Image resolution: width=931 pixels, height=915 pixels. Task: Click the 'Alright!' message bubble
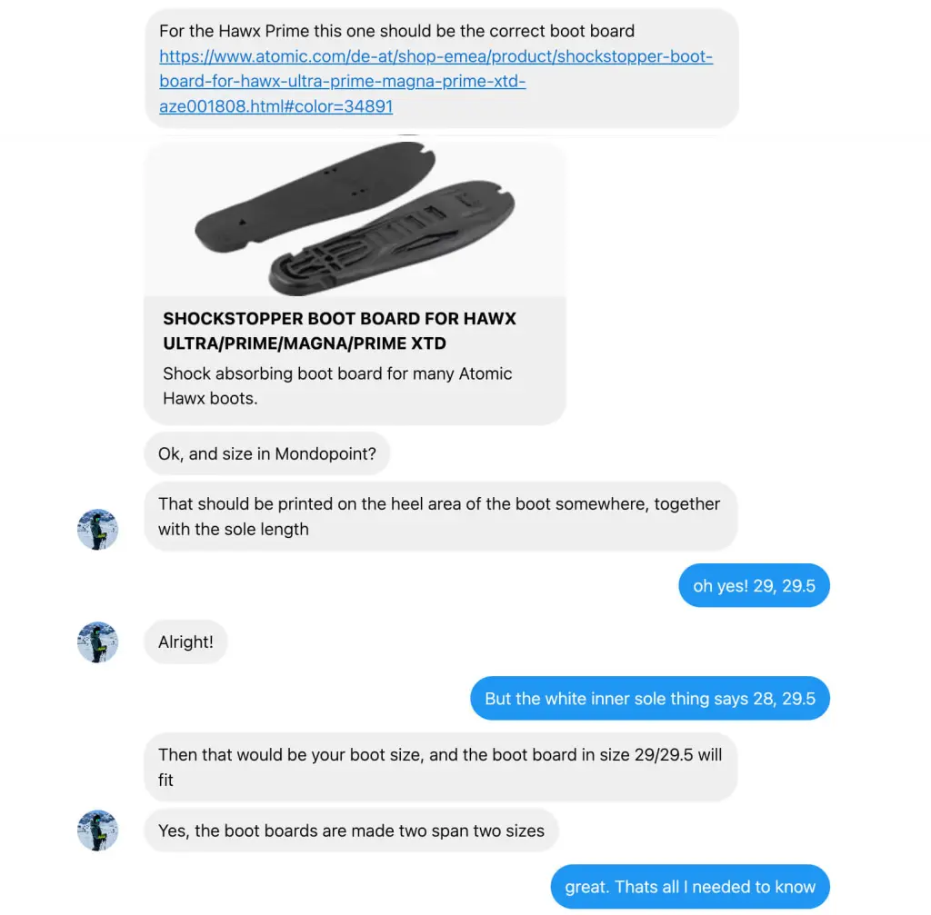(185, 642)
